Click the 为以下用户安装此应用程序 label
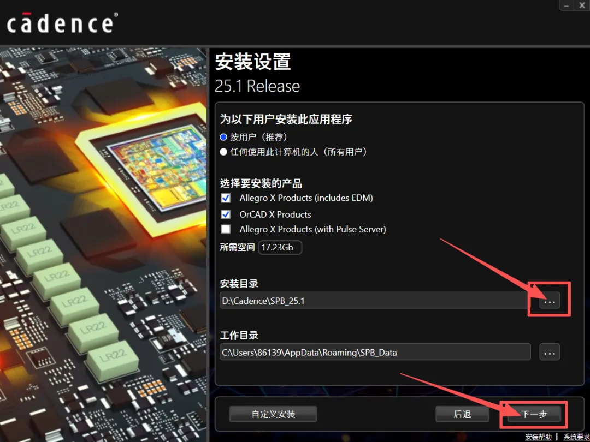This screenshot has height=442, width=590. click(286, 120)
